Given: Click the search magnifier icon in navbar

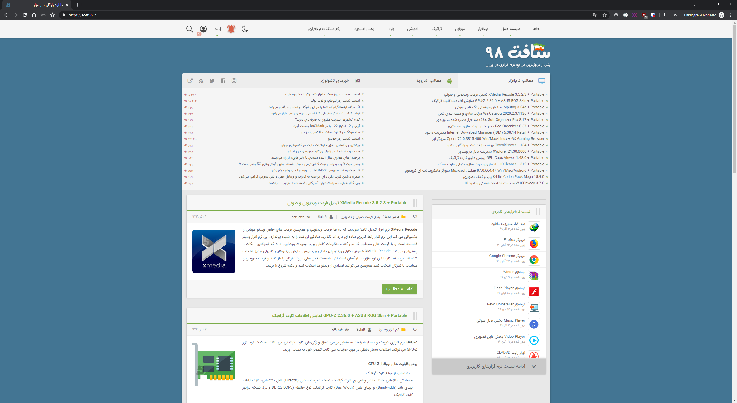Looking at the screenshot, I should point(189,29).
